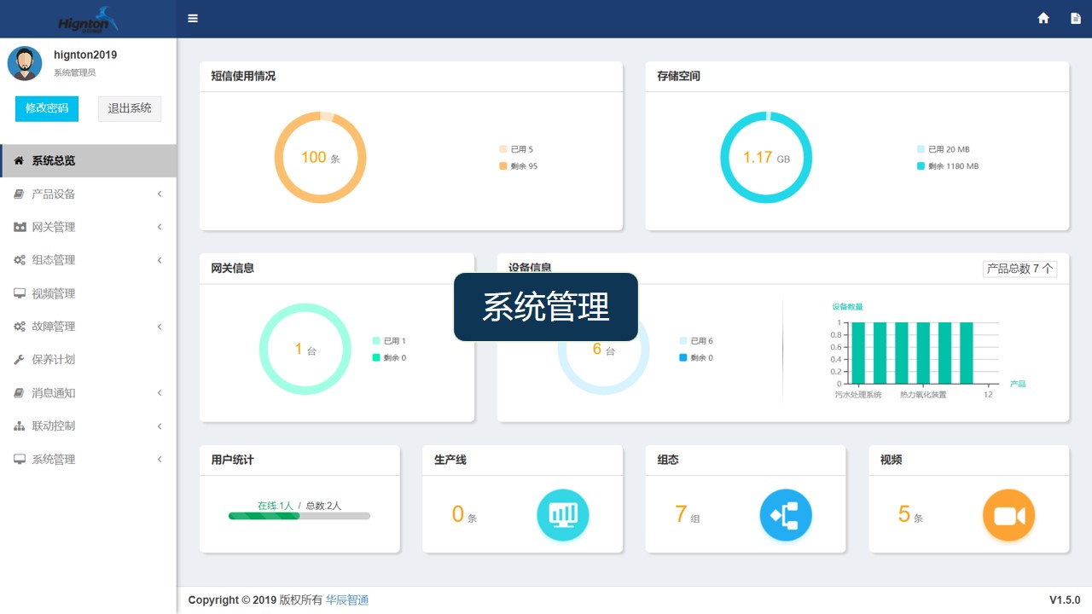Click the green monitor icon in 生产线 card
Screen dimensions: 1092x614
562,514
